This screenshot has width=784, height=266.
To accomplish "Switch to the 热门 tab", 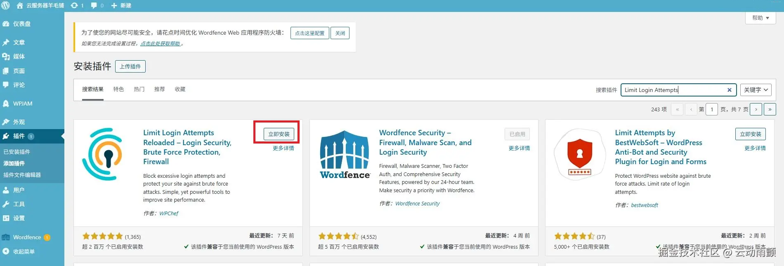I will point(139,89).
